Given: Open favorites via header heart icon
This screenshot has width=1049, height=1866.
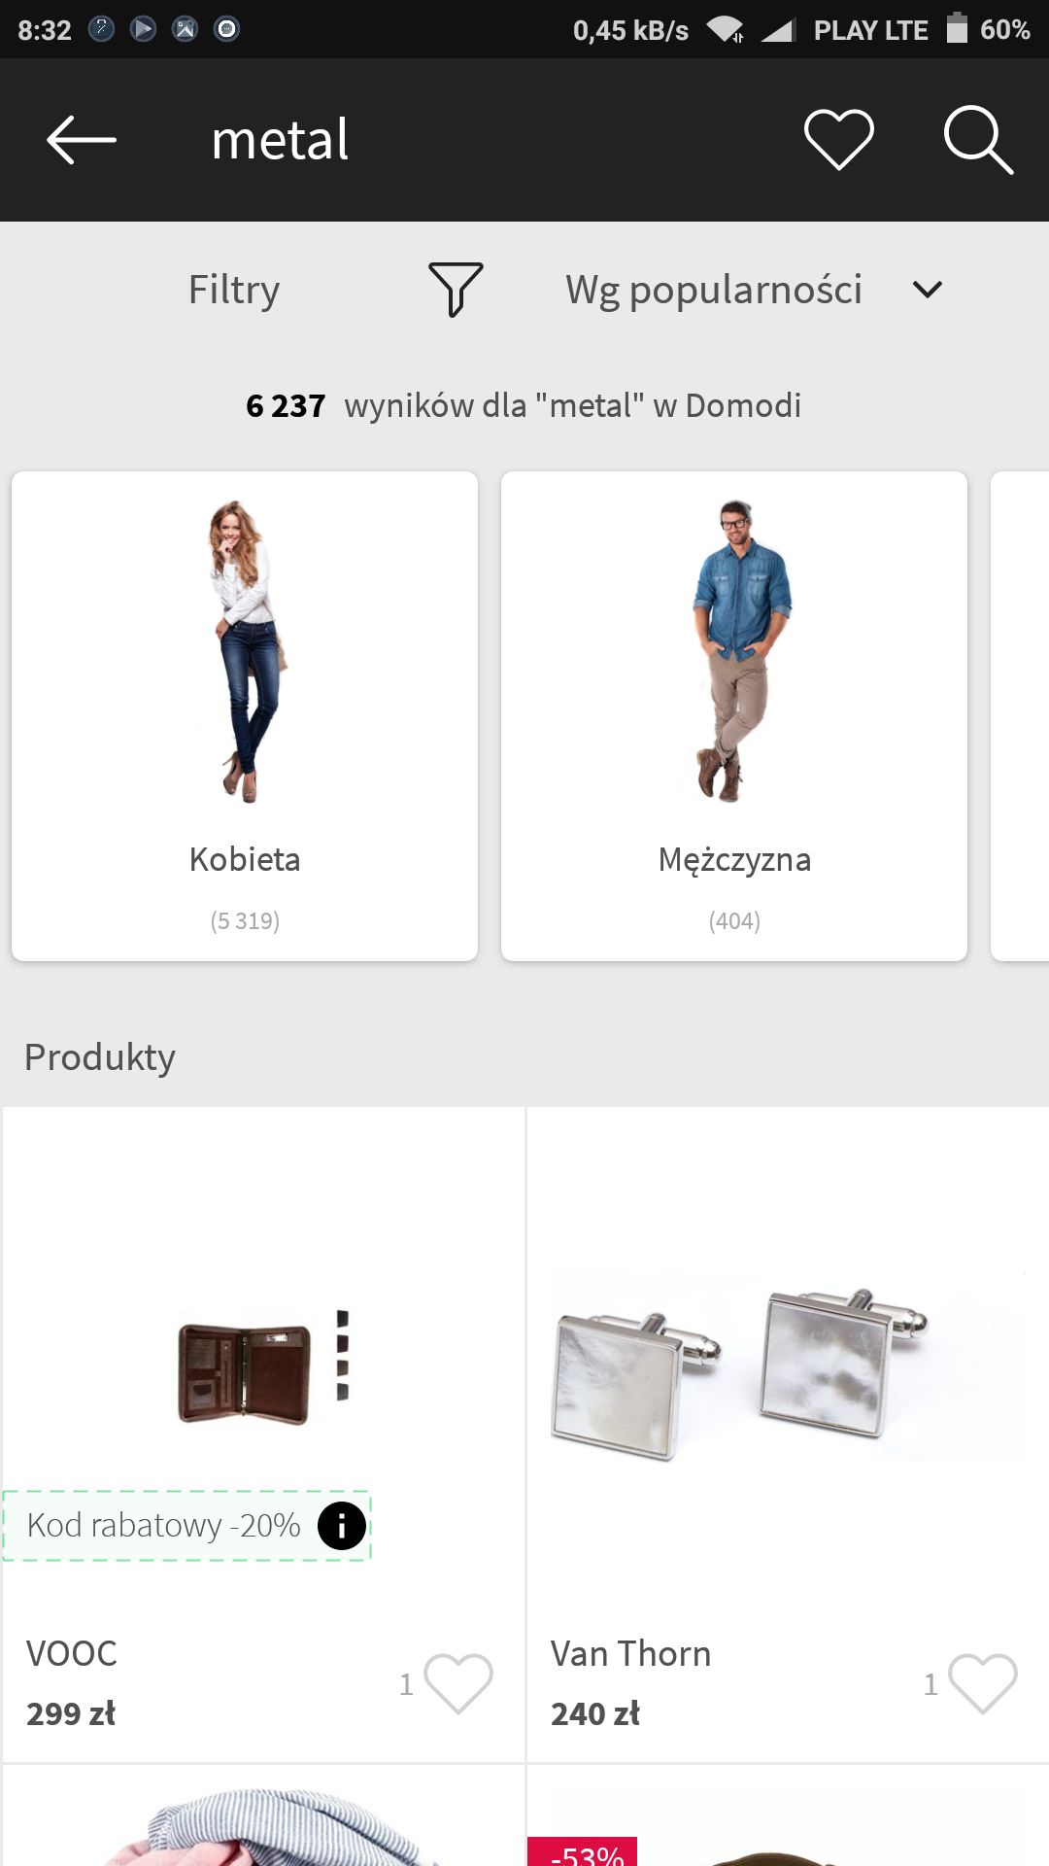Looking at the screenshot, I should pyautogui.click(x=839, y=140).
